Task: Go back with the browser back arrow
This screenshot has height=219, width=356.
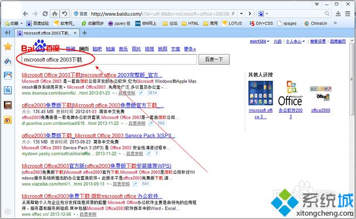Action: click(26, 14)
